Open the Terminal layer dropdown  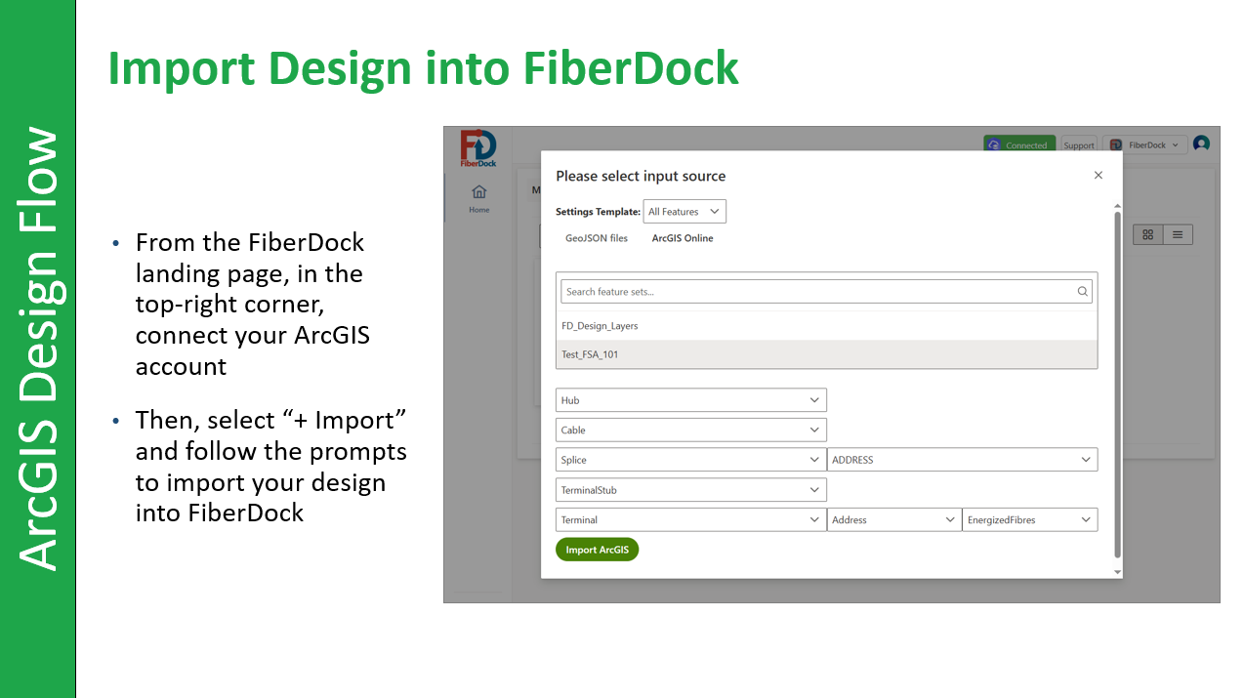click(x=691, y=520)
